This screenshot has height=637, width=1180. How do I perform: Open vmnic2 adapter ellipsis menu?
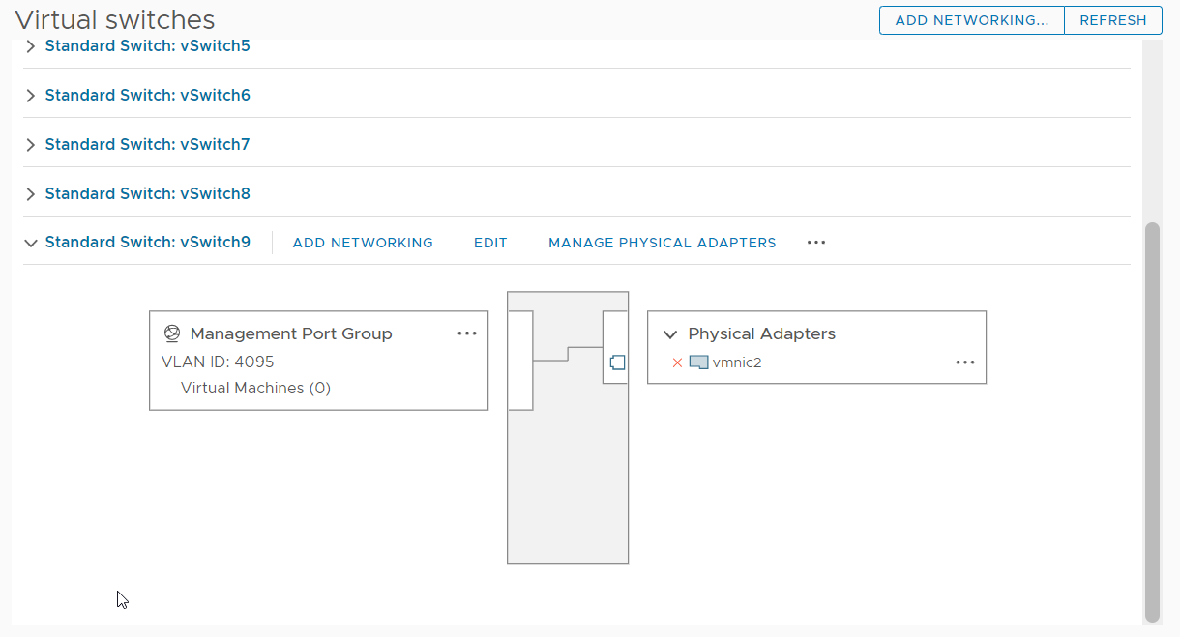(964, 362)
